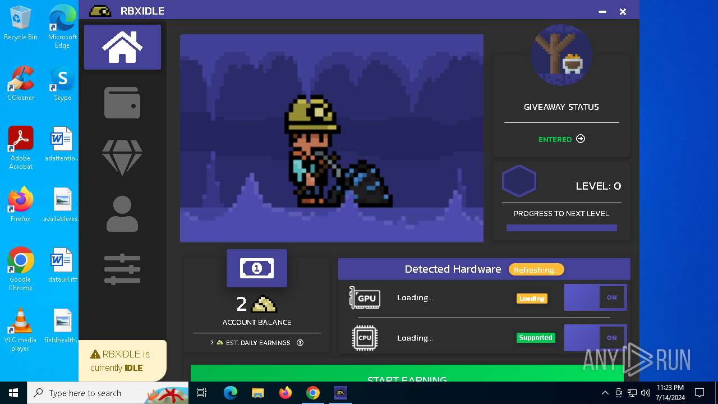Open Task View on the taskbar
The height and width of the screenshot is (404, 718).
(x=202, y=393)
